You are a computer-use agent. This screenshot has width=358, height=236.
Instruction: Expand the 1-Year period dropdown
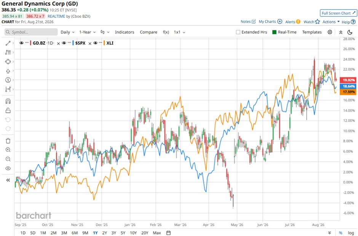[88, 32]
